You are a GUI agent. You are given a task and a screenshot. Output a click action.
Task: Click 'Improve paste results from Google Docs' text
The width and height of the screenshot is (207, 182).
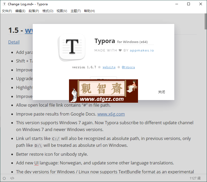(x=56, y=114)
